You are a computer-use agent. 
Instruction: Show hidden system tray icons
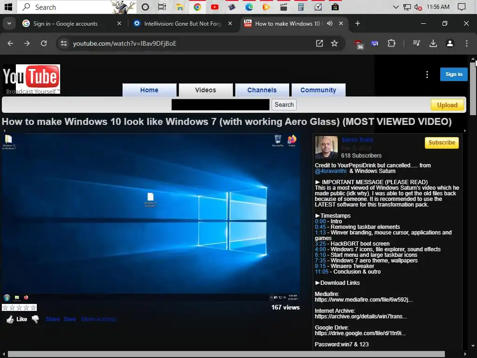point(396,7)
